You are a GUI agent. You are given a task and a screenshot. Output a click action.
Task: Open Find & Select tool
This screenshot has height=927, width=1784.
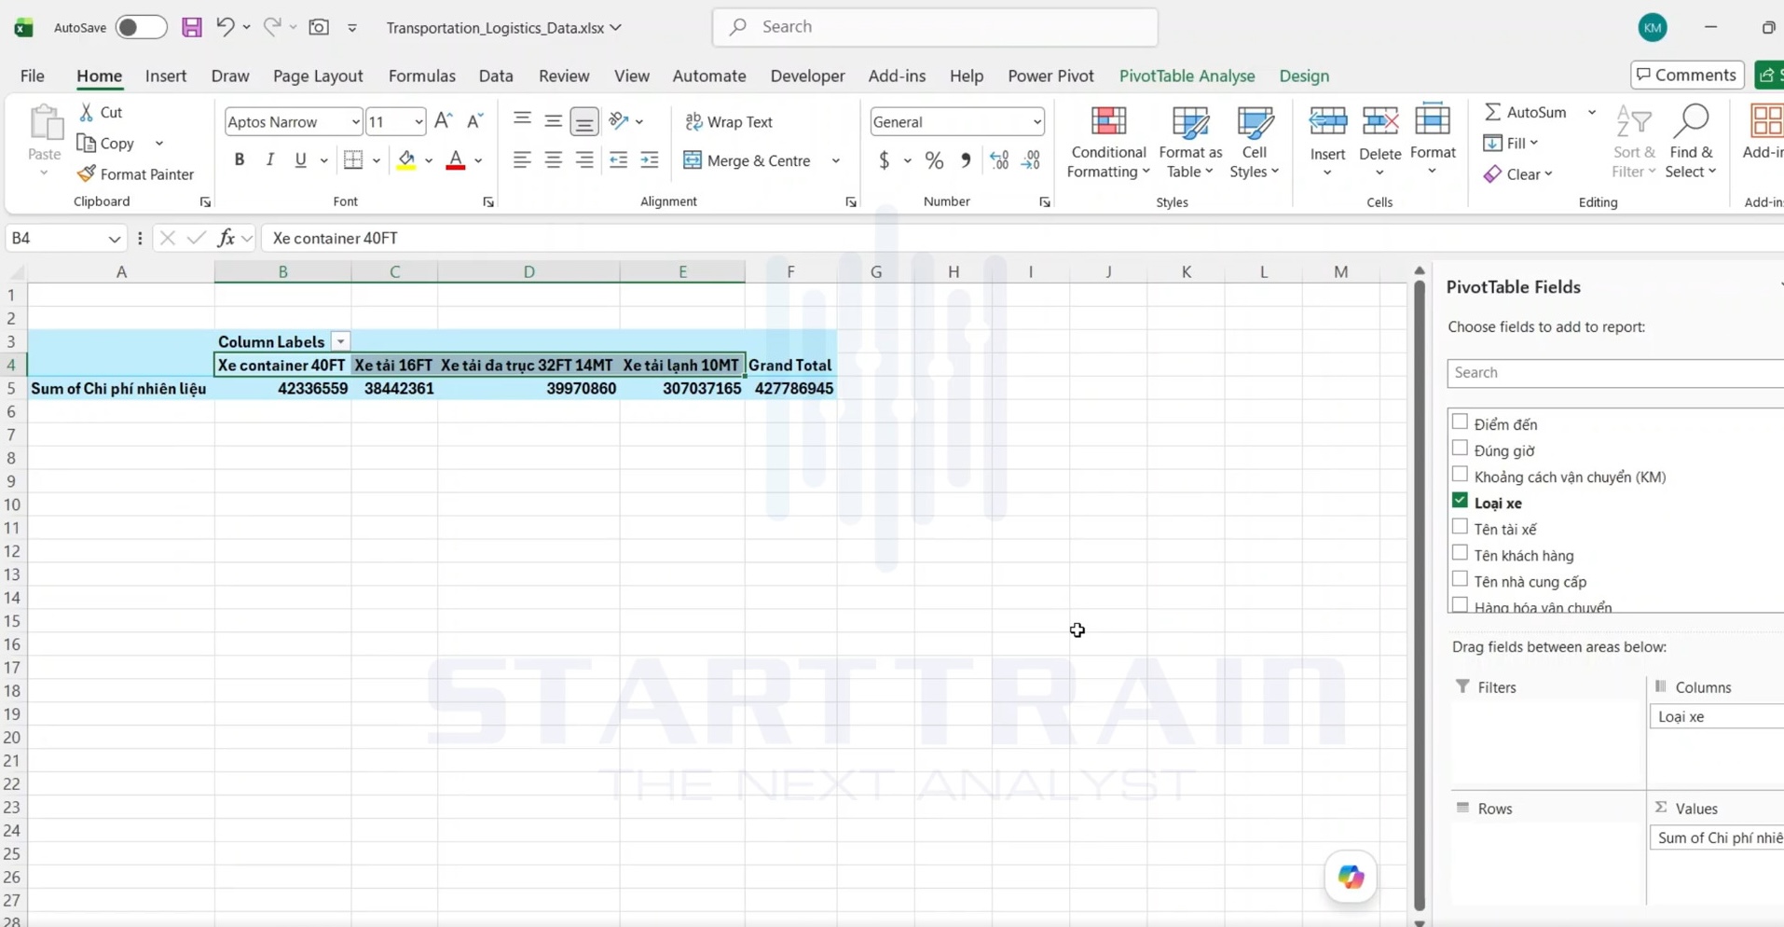tap(1692, 142)
